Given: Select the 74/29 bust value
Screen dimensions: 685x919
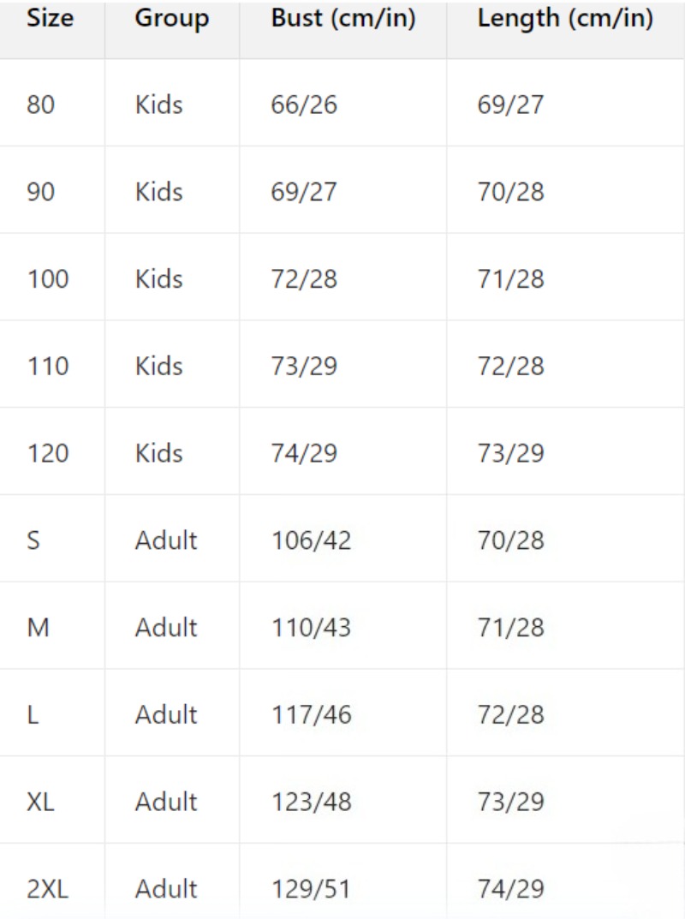Looking at the screenshot, I should coord(303,454).
